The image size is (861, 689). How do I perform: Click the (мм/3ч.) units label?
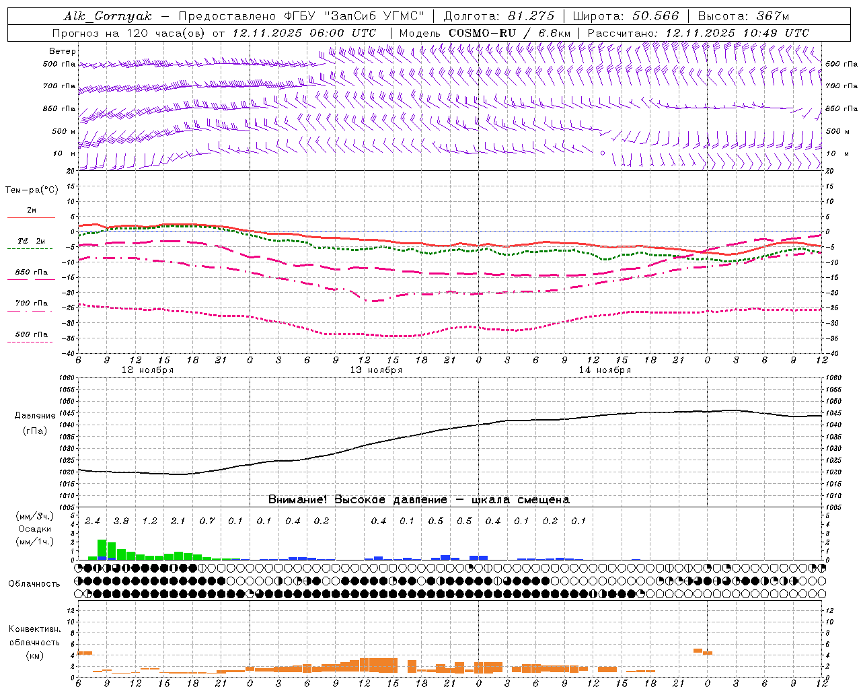point(35,517)
